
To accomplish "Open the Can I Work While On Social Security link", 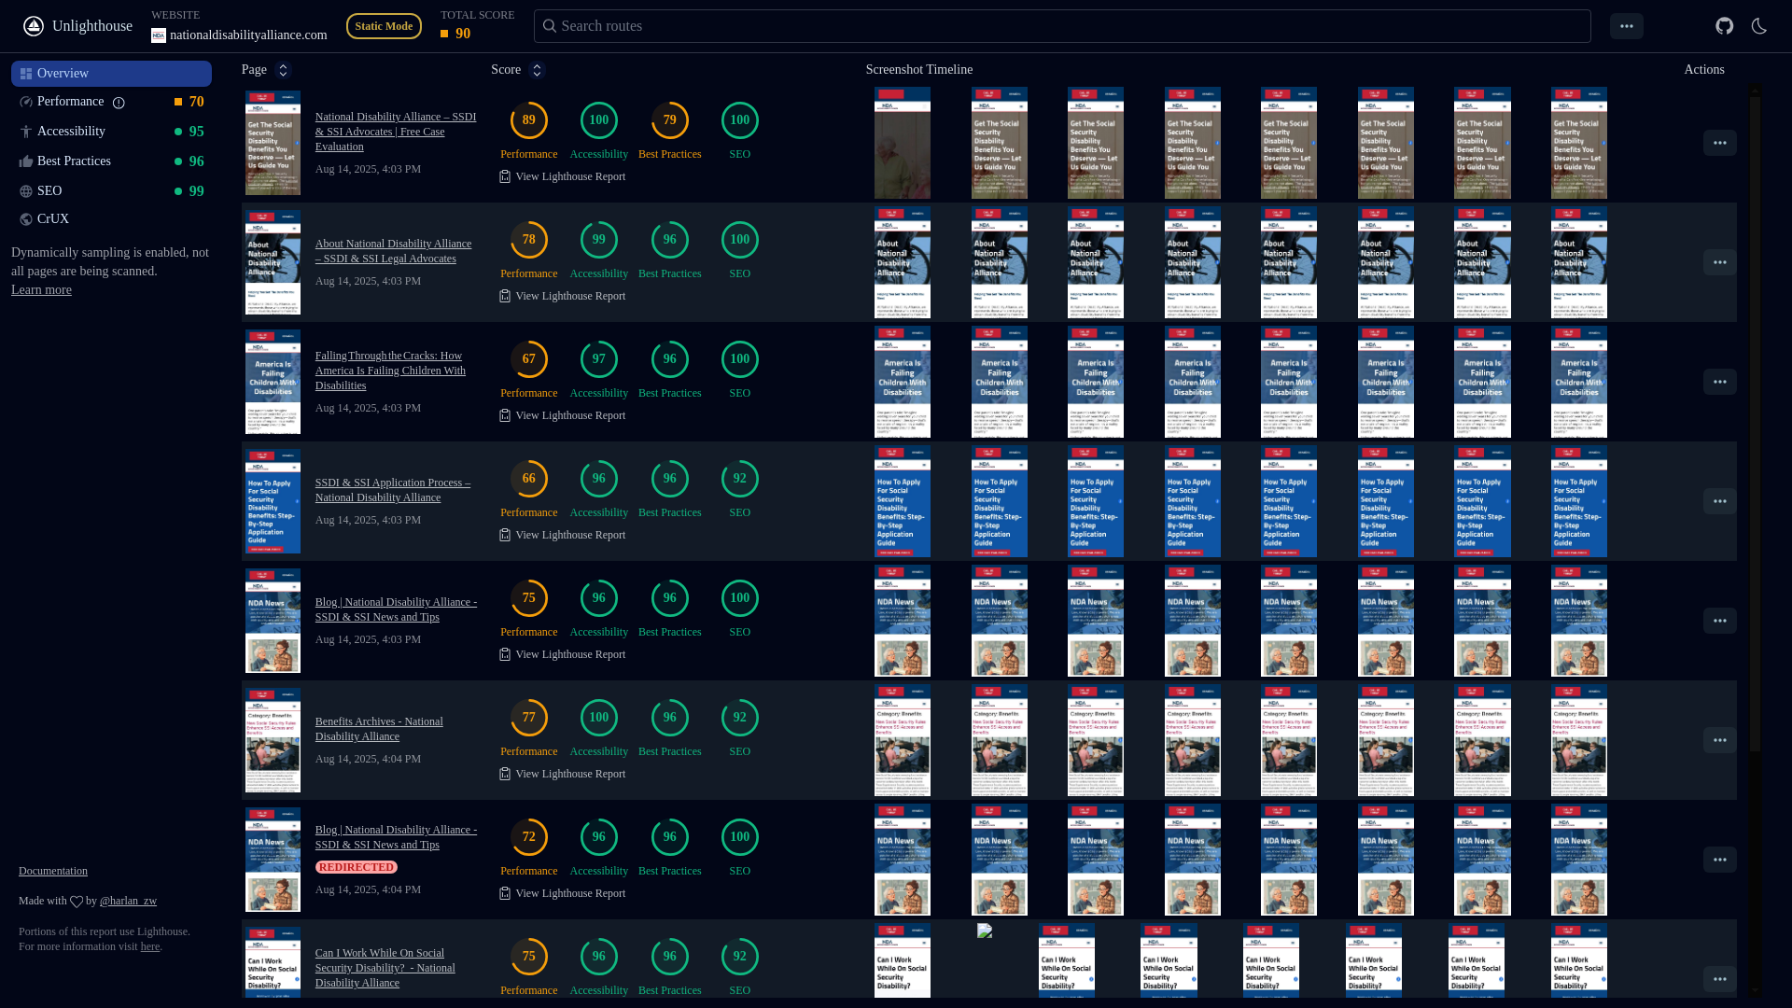I will 385,968.
